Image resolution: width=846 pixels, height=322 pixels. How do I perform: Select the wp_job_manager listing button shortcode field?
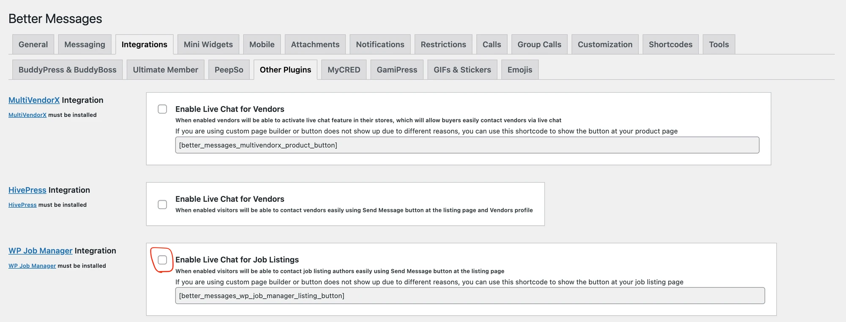[x=470, y=296]
